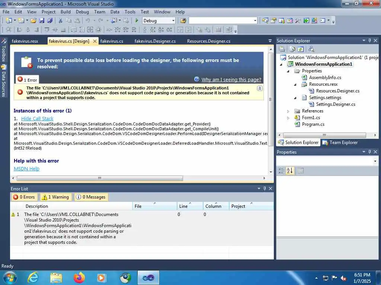Open Solution Explorer from the toolbar icon
Screen dimensions: 381x285
point(265,21)
